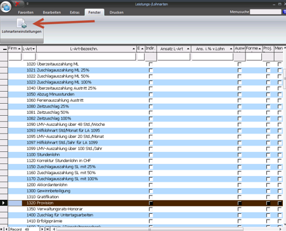This screenshot has height=231, width=286.
Task: Go to previous record navigation button
Action: (6, 229)
